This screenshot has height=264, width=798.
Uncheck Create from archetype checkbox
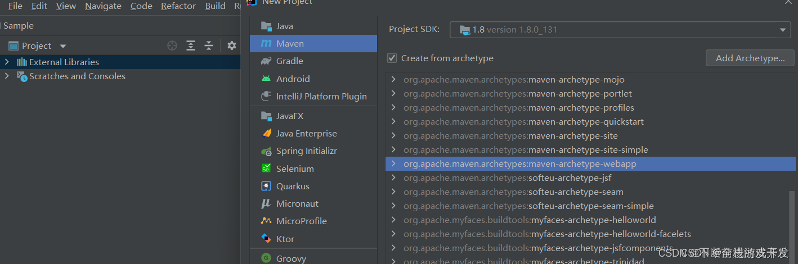pos(392,58)
